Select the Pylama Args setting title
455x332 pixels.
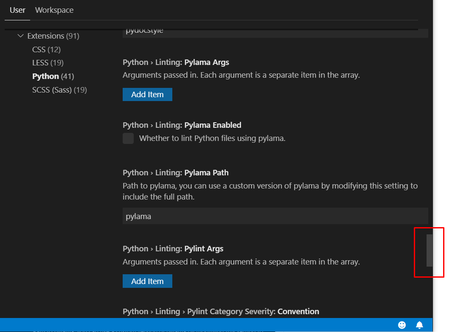tap(176, 62)
